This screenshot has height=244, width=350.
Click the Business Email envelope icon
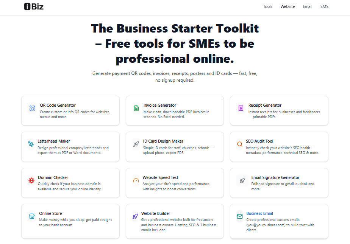(240, 216)
